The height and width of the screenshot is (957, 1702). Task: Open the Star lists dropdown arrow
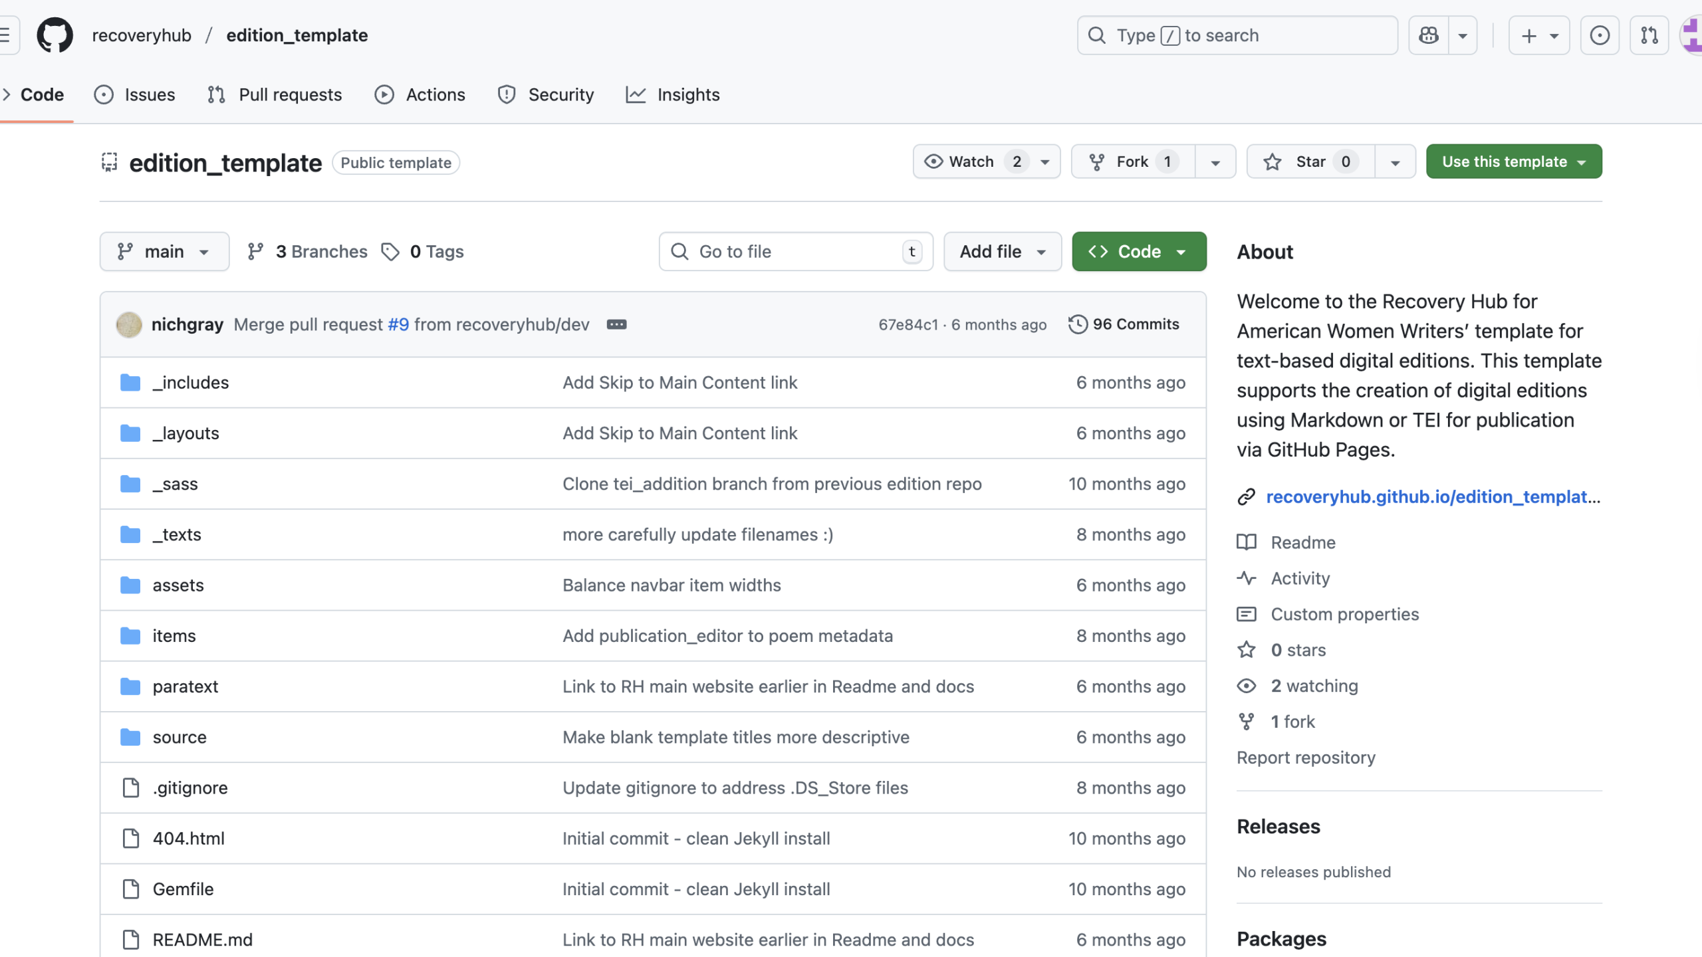1395,162
